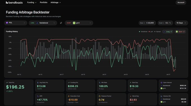Viewport: 191px width, 106px height.
Task: Click the Worst Day arrow icon
Action: click(131, 96)
